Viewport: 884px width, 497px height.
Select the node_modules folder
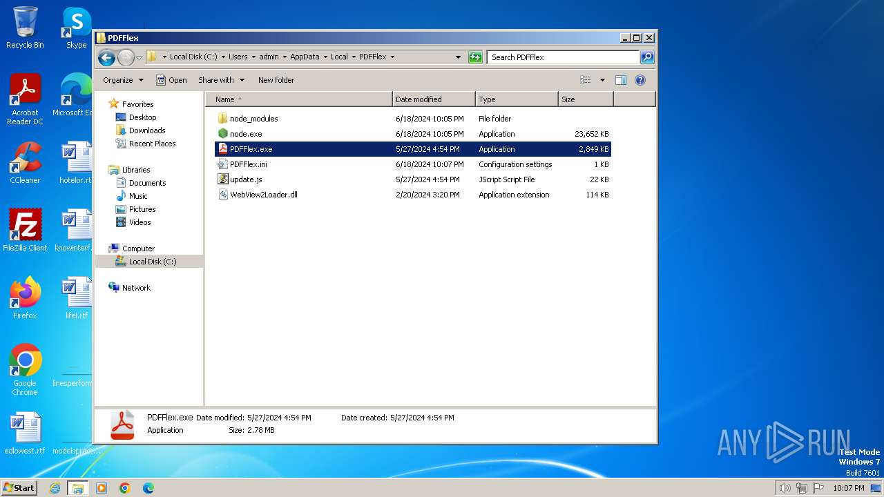[253, 119]
